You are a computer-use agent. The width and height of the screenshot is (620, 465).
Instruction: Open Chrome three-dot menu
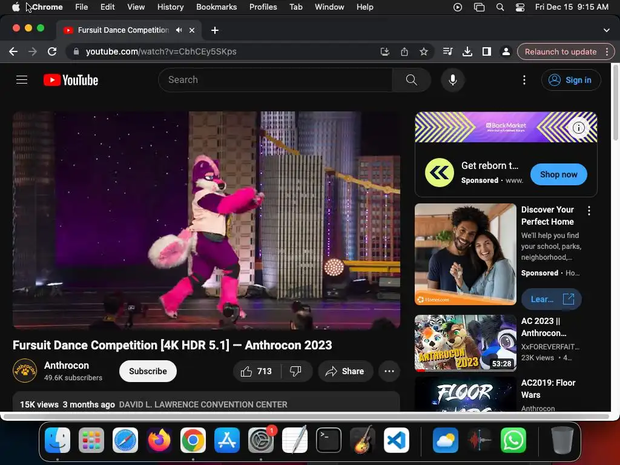[607, 52]
